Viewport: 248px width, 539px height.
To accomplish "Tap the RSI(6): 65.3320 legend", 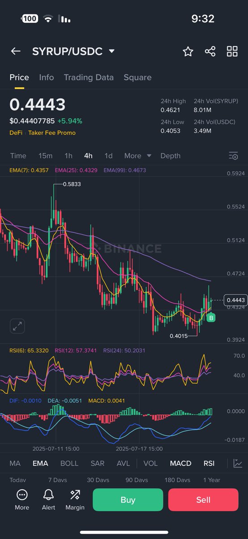I will (30, 350).
